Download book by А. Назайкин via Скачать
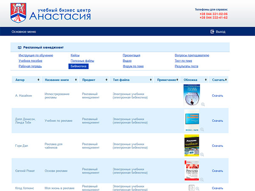Screen dimensions: 255x191 point(217,95)
